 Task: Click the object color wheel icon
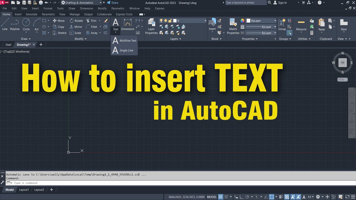point(243,21)
